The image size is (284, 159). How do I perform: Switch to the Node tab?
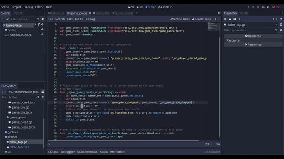(x=244, y=13)
